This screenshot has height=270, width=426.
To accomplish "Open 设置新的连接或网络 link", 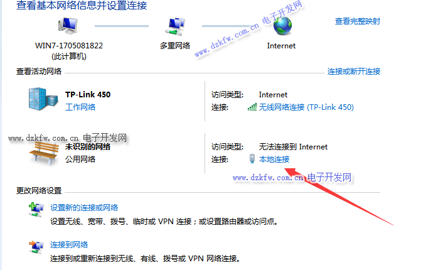I will coord(84,208).
